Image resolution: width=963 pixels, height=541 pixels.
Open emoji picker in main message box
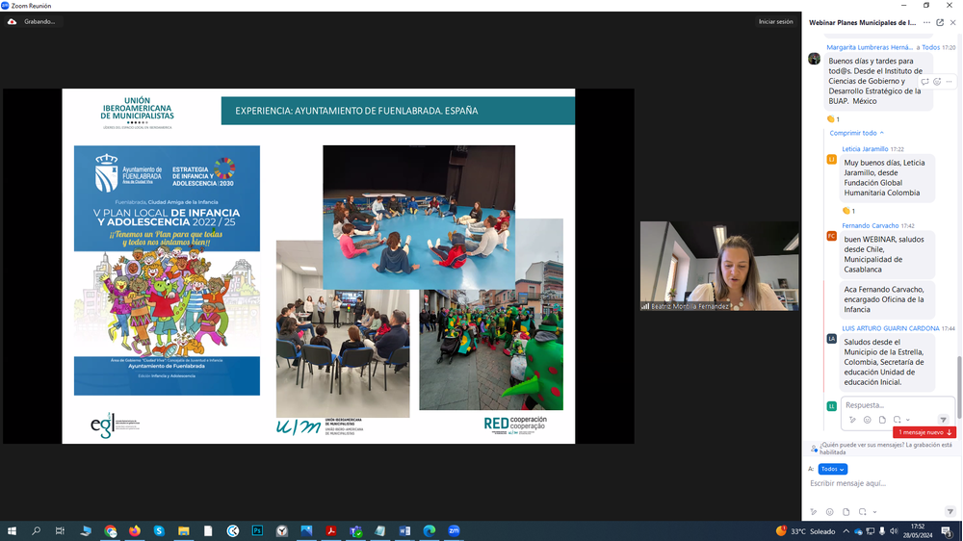(830, 512)
